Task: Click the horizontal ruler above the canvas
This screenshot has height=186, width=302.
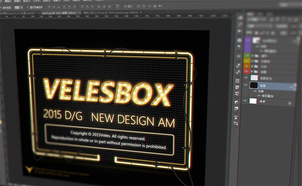Action: click(x=116, y=16)
